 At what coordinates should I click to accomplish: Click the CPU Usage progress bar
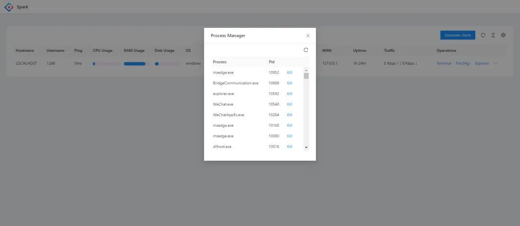click(106, 63)
